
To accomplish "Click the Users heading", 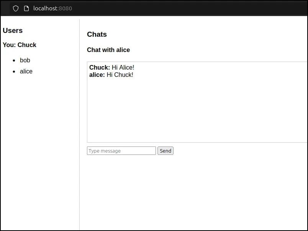I will point(13,31).
